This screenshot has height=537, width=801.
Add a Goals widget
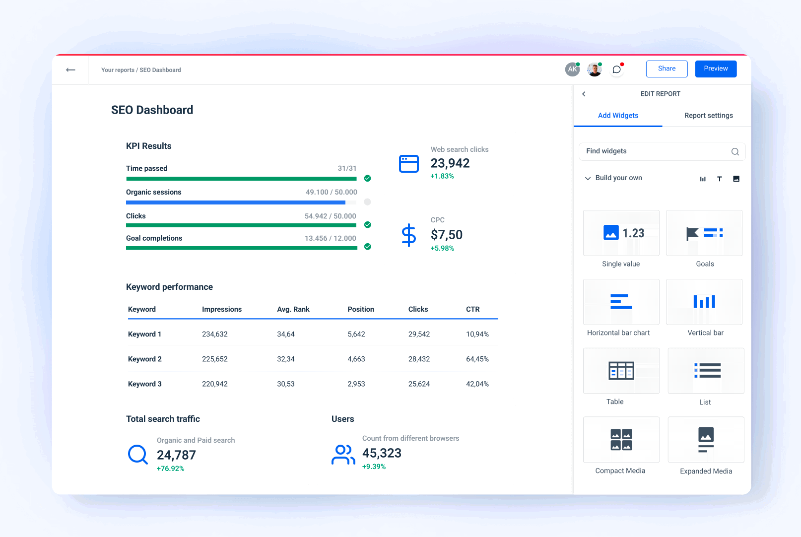(704, 233)
